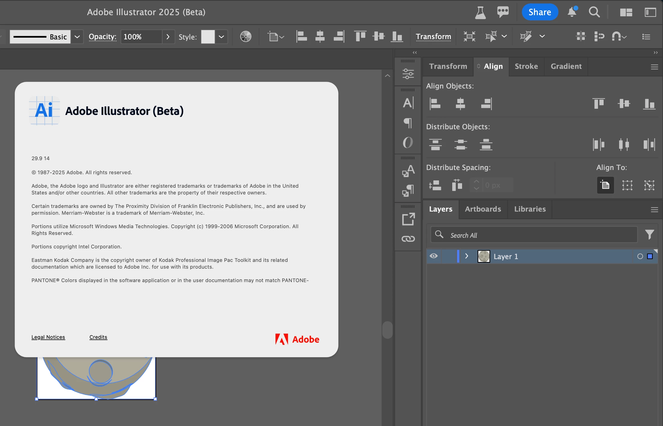Select Align to Artboard option
The image size is (663, 426).
pyautogui.click(x=605, y=185)
